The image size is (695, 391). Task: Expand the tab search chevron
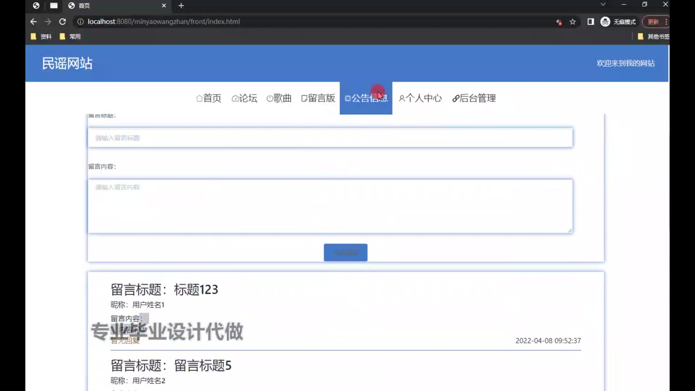(603, 4)
